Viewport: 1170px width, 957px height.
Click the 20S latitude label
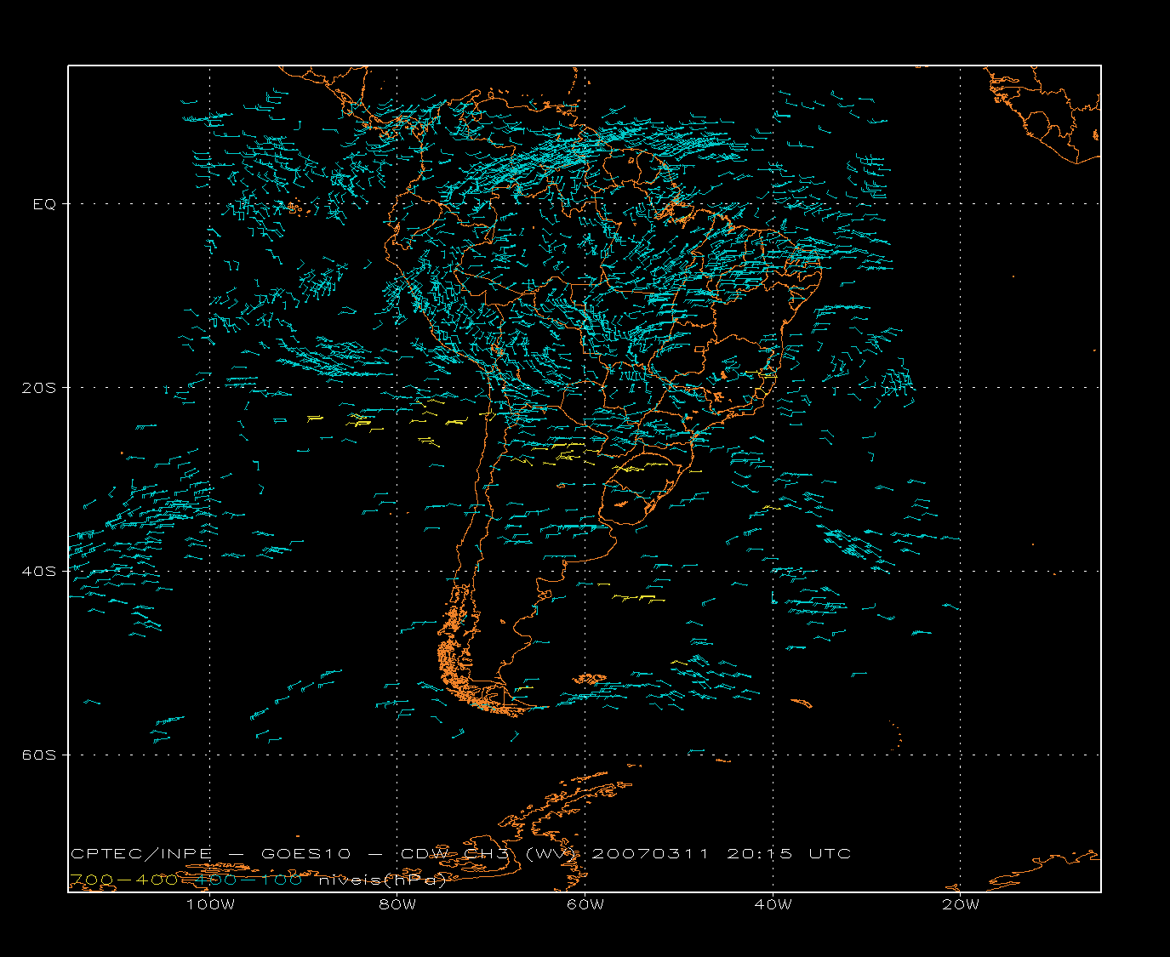[x=38, y=388]
